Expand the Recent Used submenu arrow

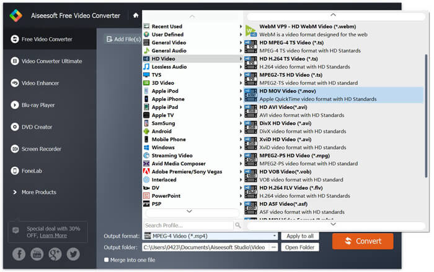click(x=241, y=27)
